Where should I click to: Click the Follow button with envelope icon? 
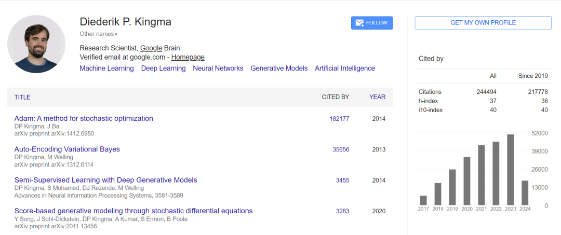(372, 23)
